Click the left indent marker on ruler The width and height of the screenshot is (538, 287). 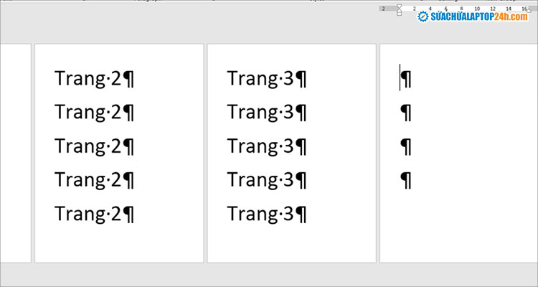(400, 13)
